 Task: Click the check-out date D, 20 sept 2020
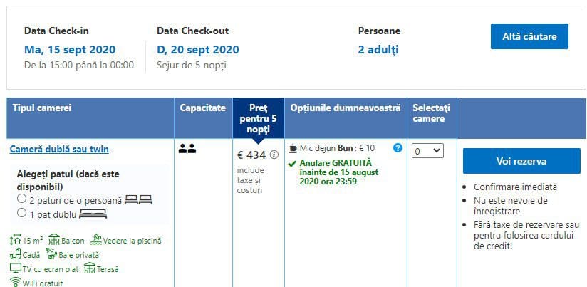(197, 50)
